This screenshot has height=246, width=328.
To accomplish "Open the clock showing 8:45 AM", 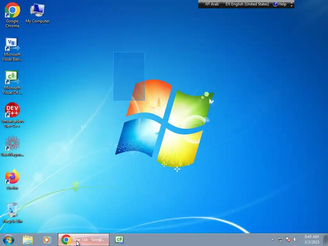I will 311,239.
